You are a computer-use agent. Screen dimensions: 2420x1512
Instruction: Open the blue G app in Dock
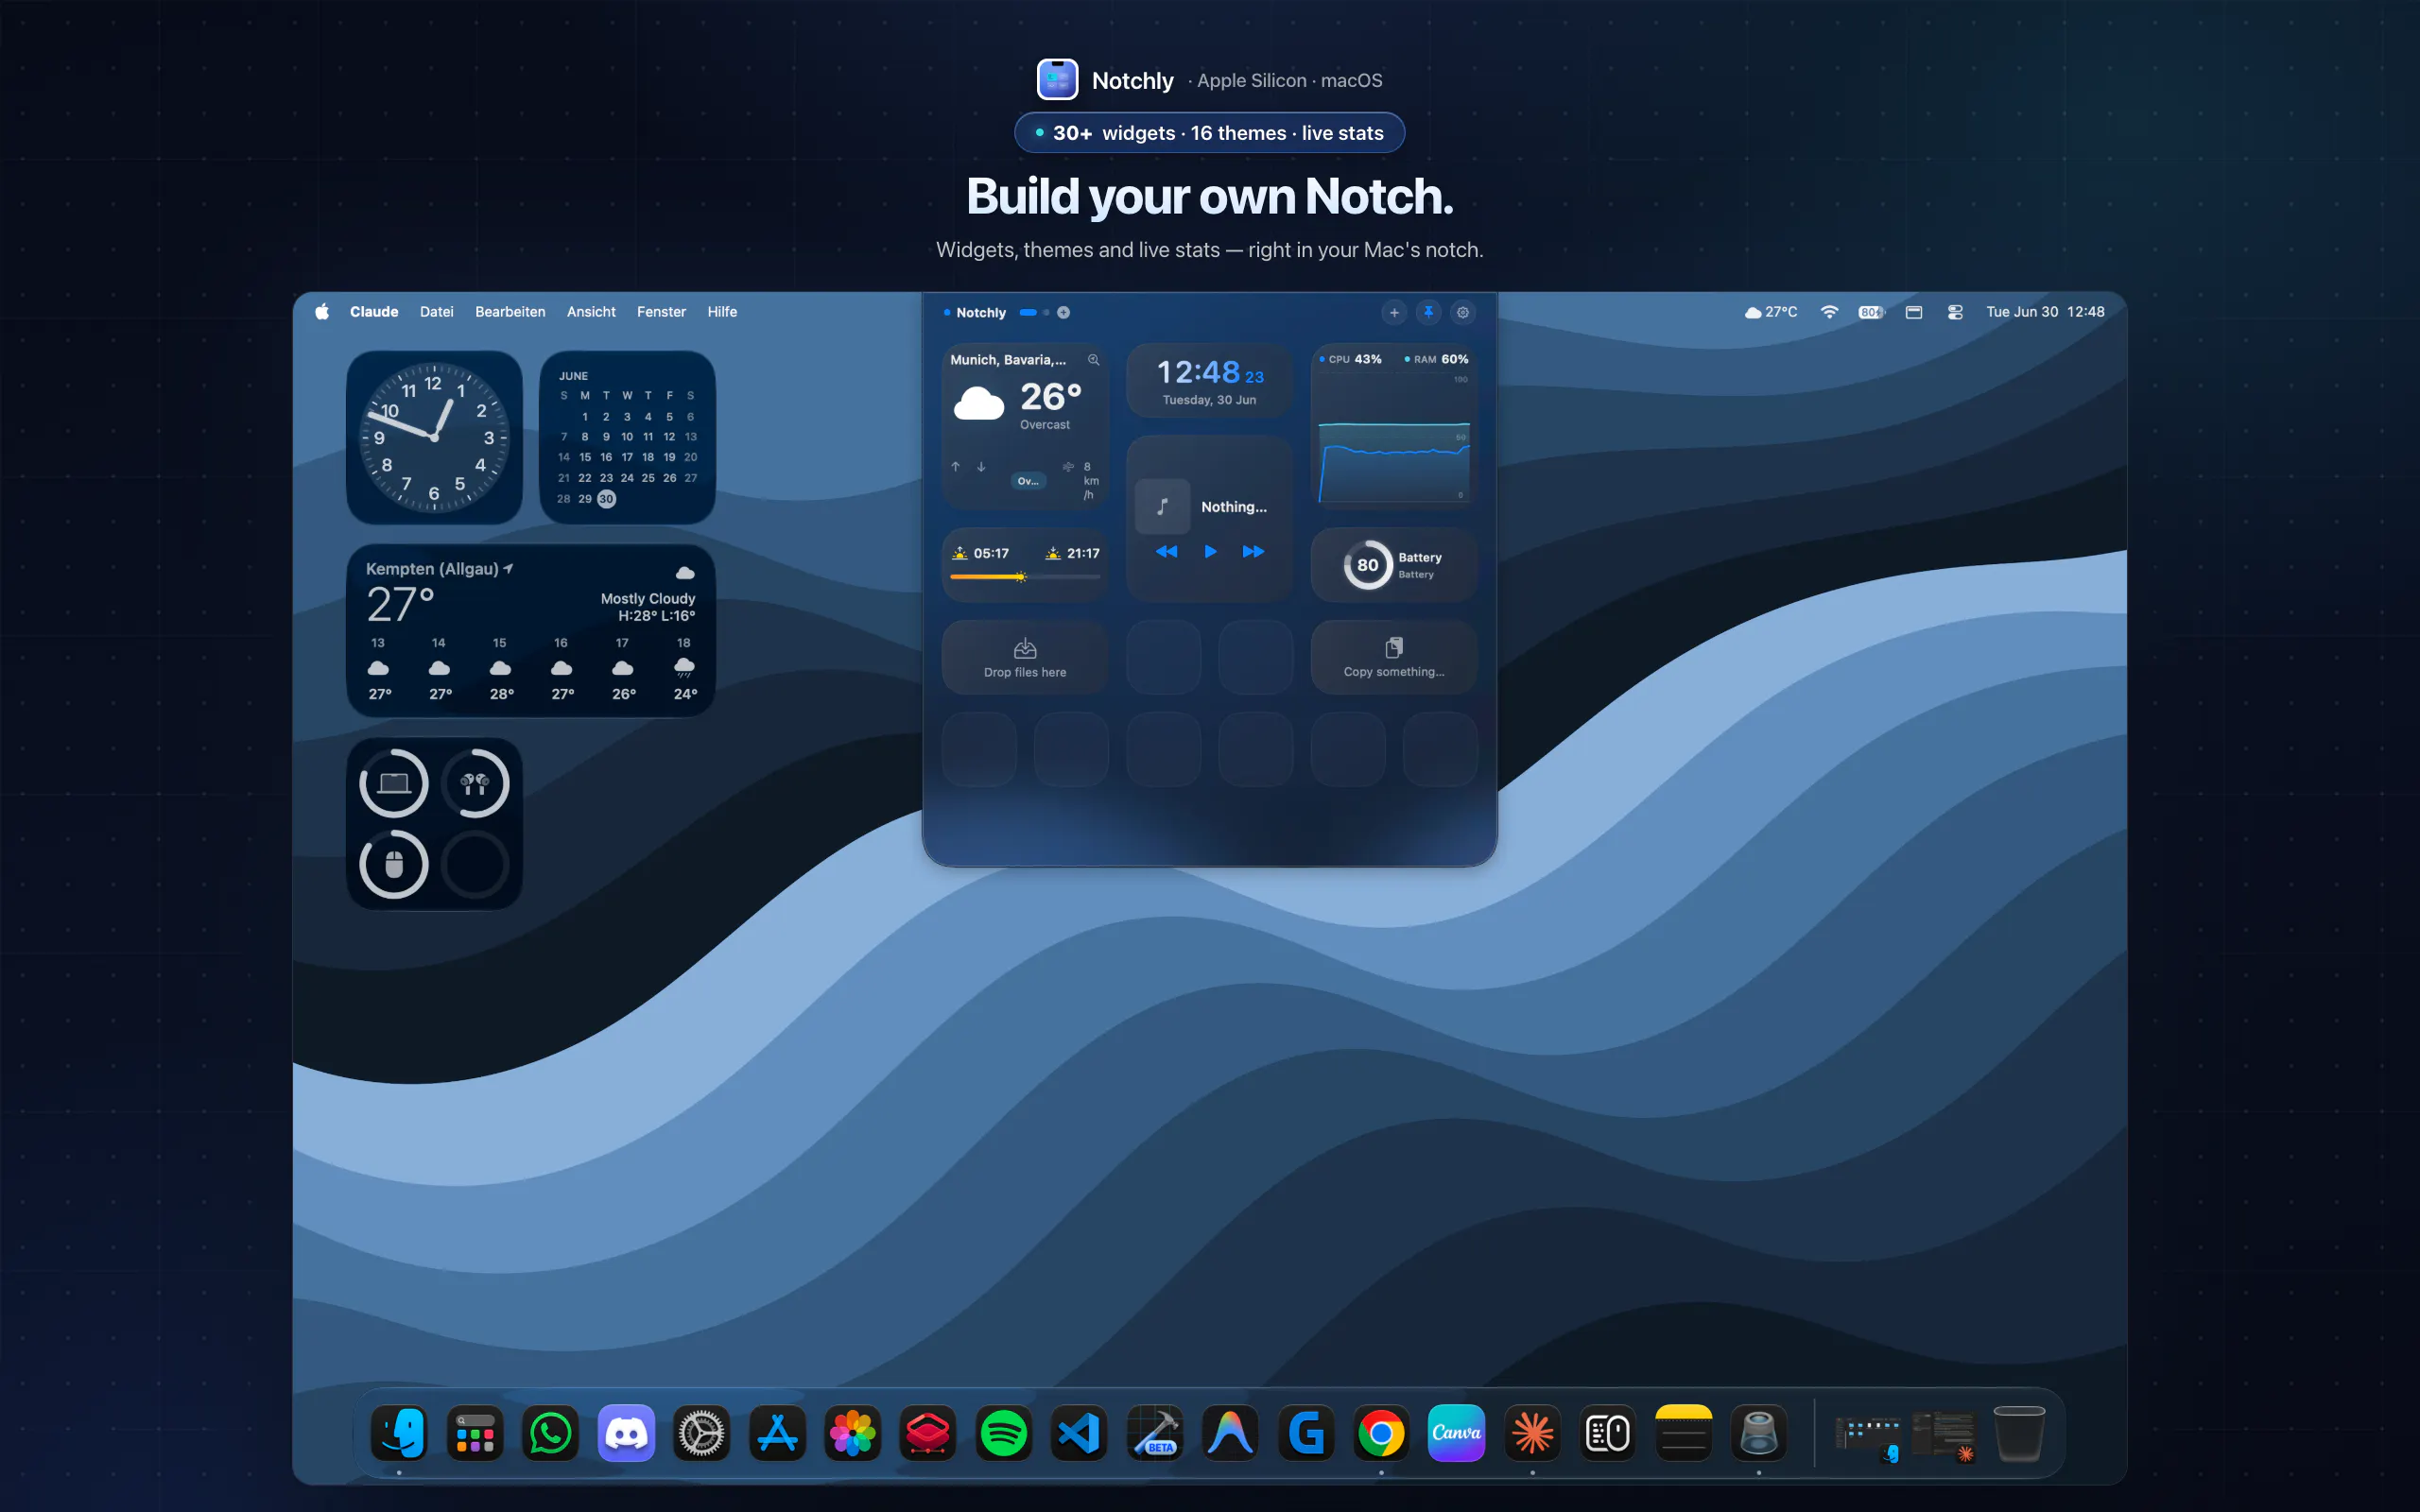(1306, 1433)
